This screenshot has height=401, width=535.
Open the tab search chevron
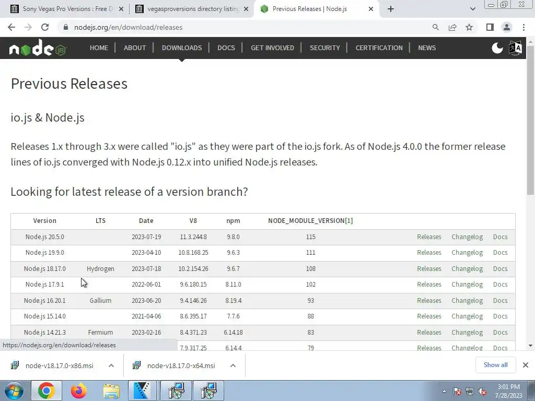[472, 9]
